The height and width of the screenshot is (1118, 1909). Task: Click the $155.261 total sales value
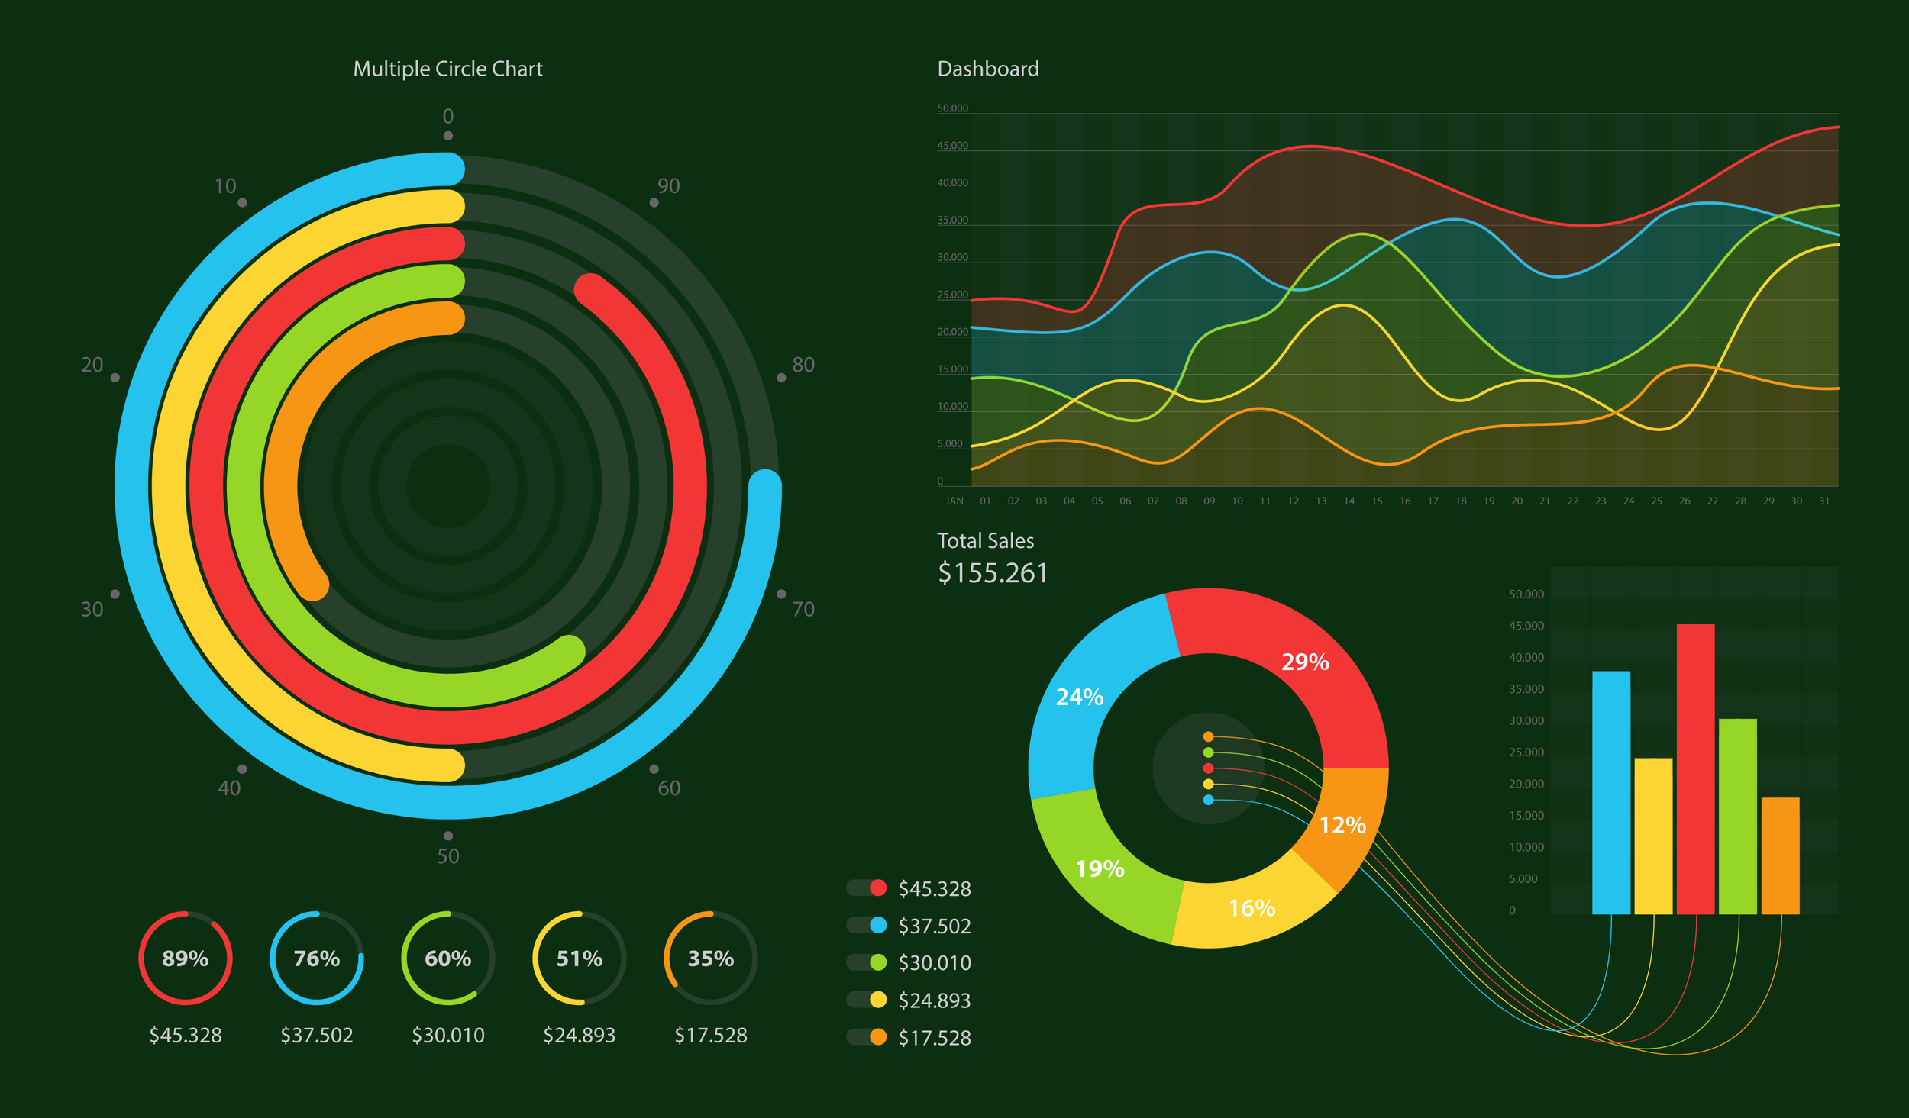(x=993, y=573)
